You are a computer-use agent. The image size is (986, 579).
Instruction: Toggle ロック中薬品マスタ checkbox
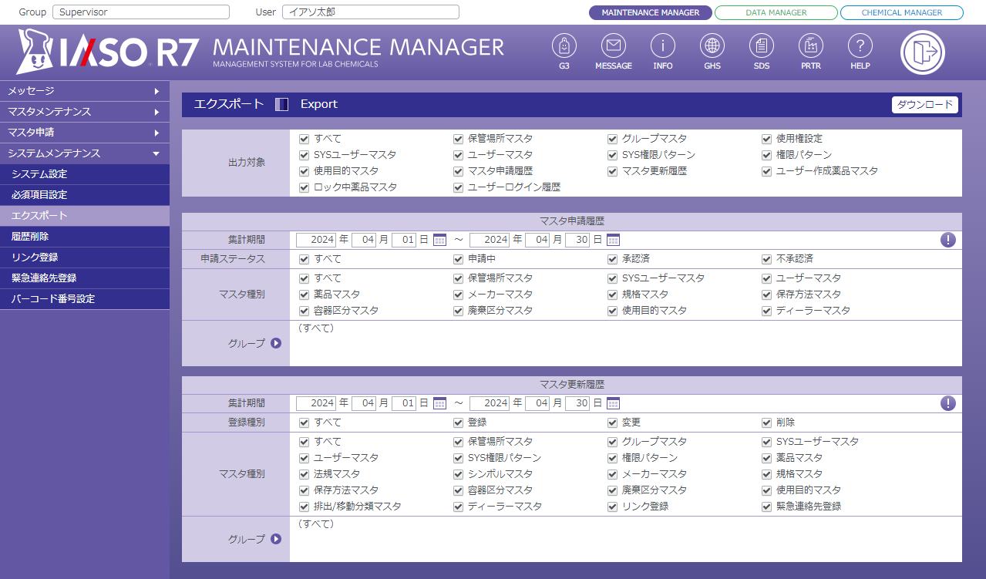[304, 187]
